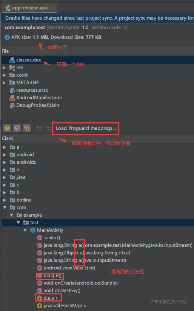Expand the android package arrow
The image size is (194, 311).
5,155
